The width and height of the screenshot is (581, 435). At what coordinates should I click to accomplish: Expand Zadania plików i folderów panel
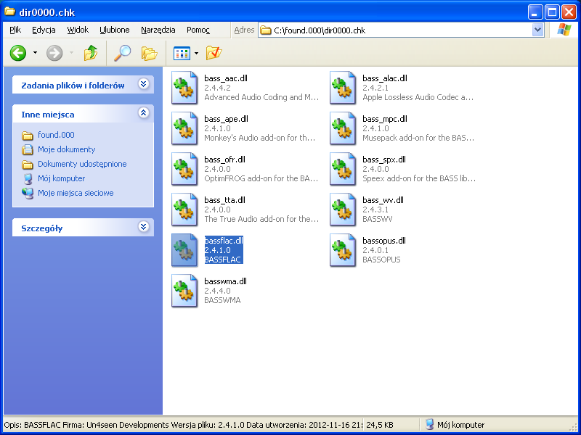coord(143,84)
